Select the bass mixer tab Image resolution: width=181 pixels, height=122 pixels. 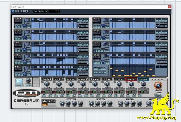pos(143,79)
